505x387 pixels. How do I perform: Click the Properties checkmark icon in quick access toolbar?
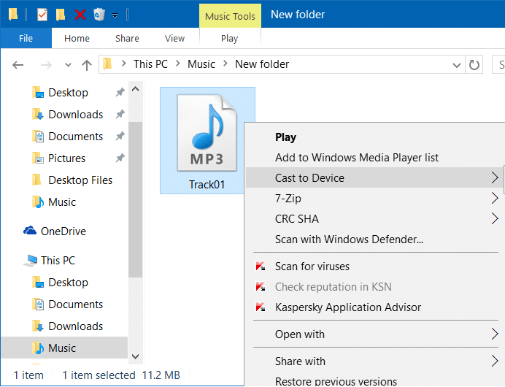tap(42, 15)
